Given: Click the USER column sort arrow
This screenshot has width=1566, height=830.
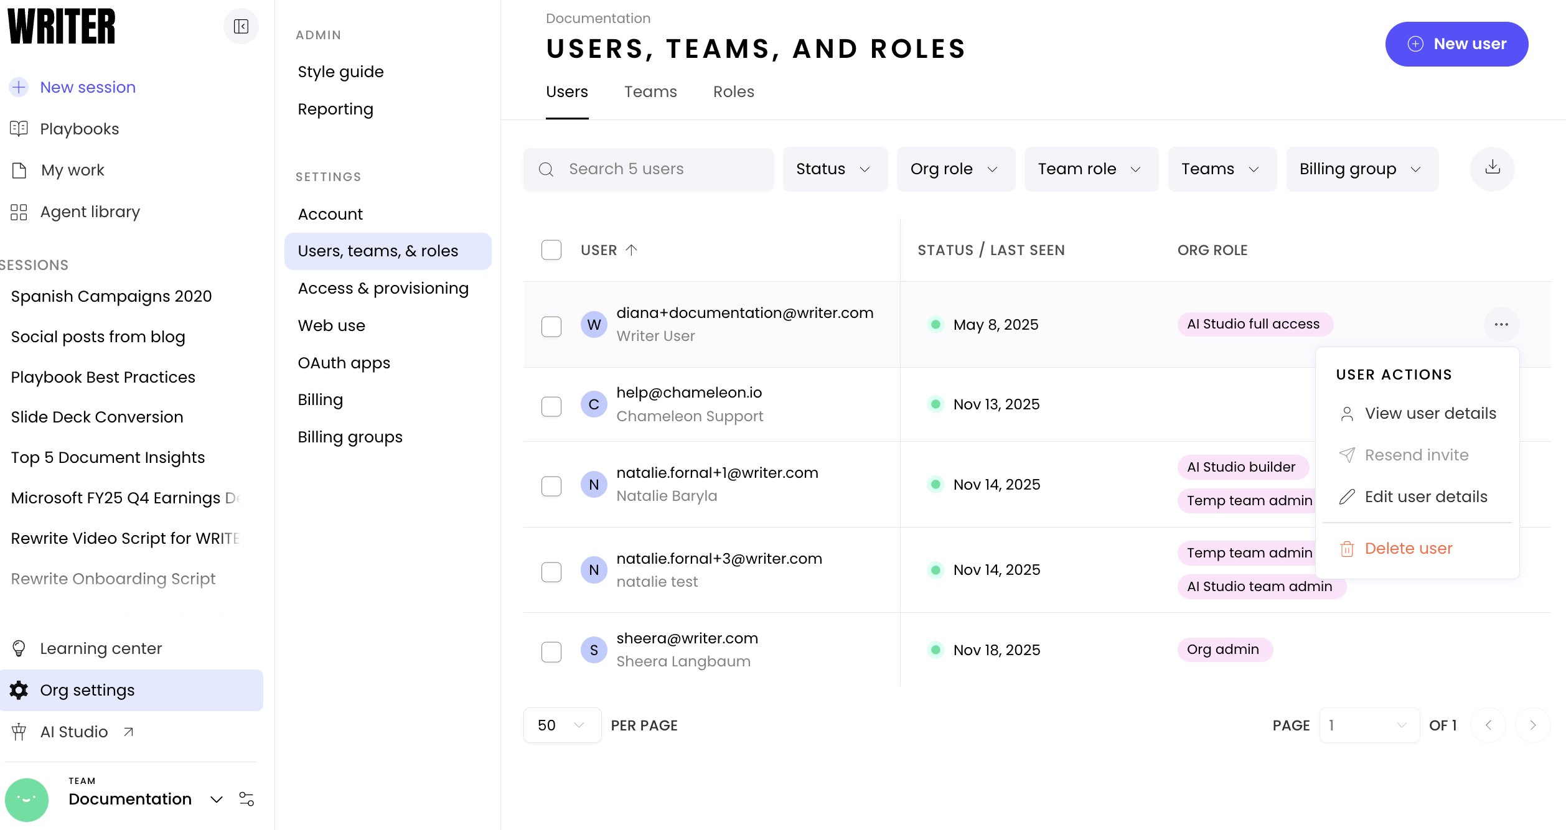Looking at the screenshot, I should 631,250.
